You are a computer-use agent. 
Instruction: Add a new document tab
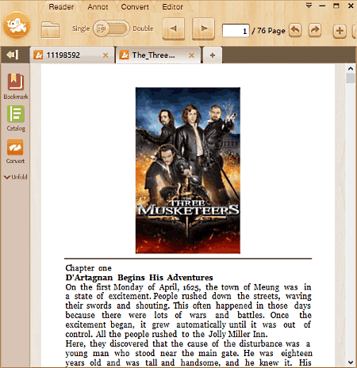pos(212,55)
